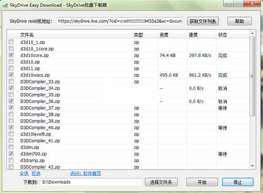Select the d3d10warp.zip file name
263x193 pixels.
[x=35, y=75]
